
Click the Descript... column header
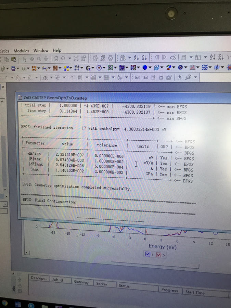coord(39,278)
